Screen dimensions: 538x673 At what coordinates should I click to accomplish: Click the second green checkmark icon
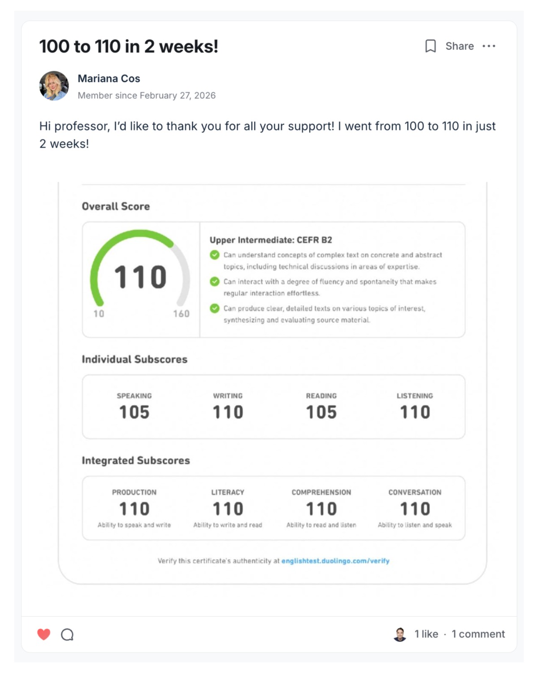point(215,282)
